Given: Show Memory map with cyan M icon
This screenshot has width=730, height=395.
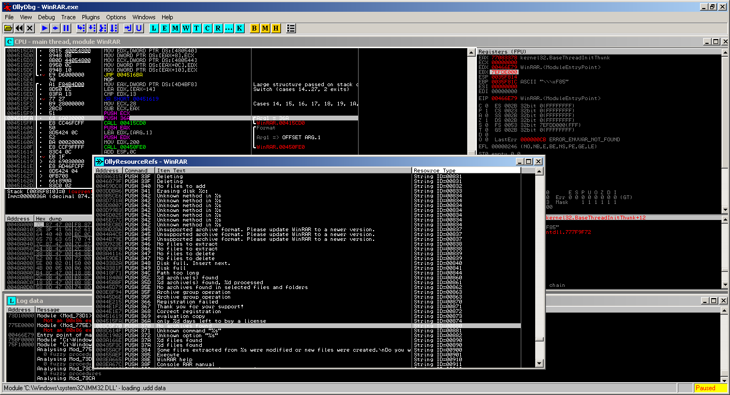Looking at the screenshot, I should coord(176,28).
